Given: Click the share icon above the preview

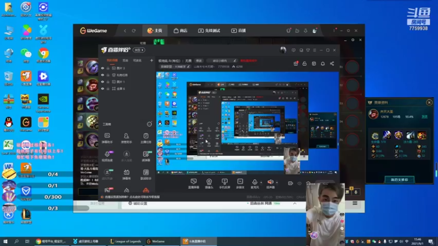Looking at the screenshot, I should point(332,63).
